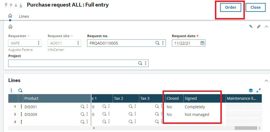Search product in empty line 3
The image size is (270, 132).
tap(83, 122)
